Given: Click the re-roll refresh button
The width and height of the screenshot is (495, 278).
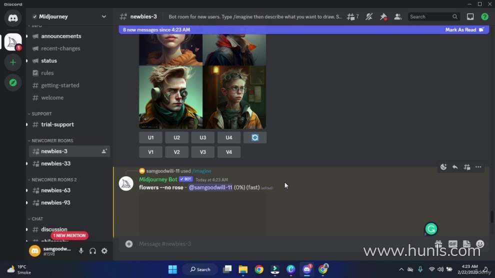Looking at the screenshot, I should pos(255,137).
